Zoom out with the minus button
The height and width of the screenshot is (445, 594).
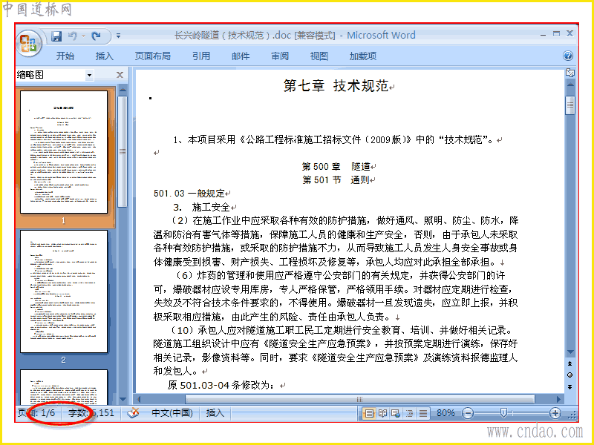[468, 413]
